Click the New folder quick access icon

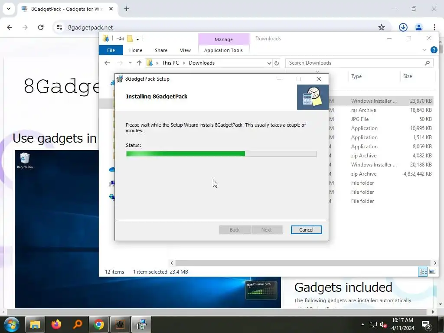click(x=130, y=39)
